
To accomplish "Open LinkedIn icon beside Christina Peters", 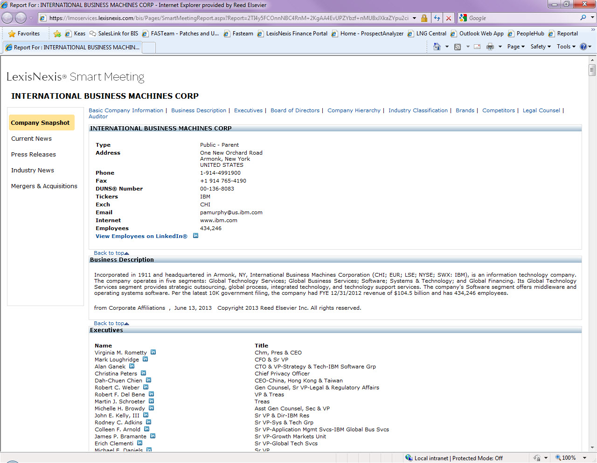I will coord(143,373).
